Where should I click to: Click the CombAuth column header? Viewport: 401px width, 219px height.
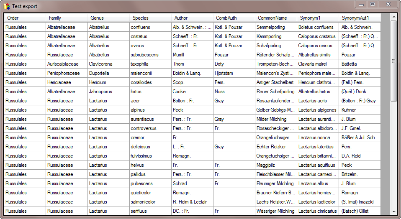pyautogui.click(x=234, y=18)
